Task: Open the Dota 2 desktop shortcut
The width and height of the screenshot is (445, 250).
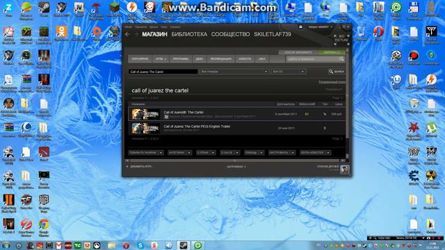Action: (x=44, y=154)
